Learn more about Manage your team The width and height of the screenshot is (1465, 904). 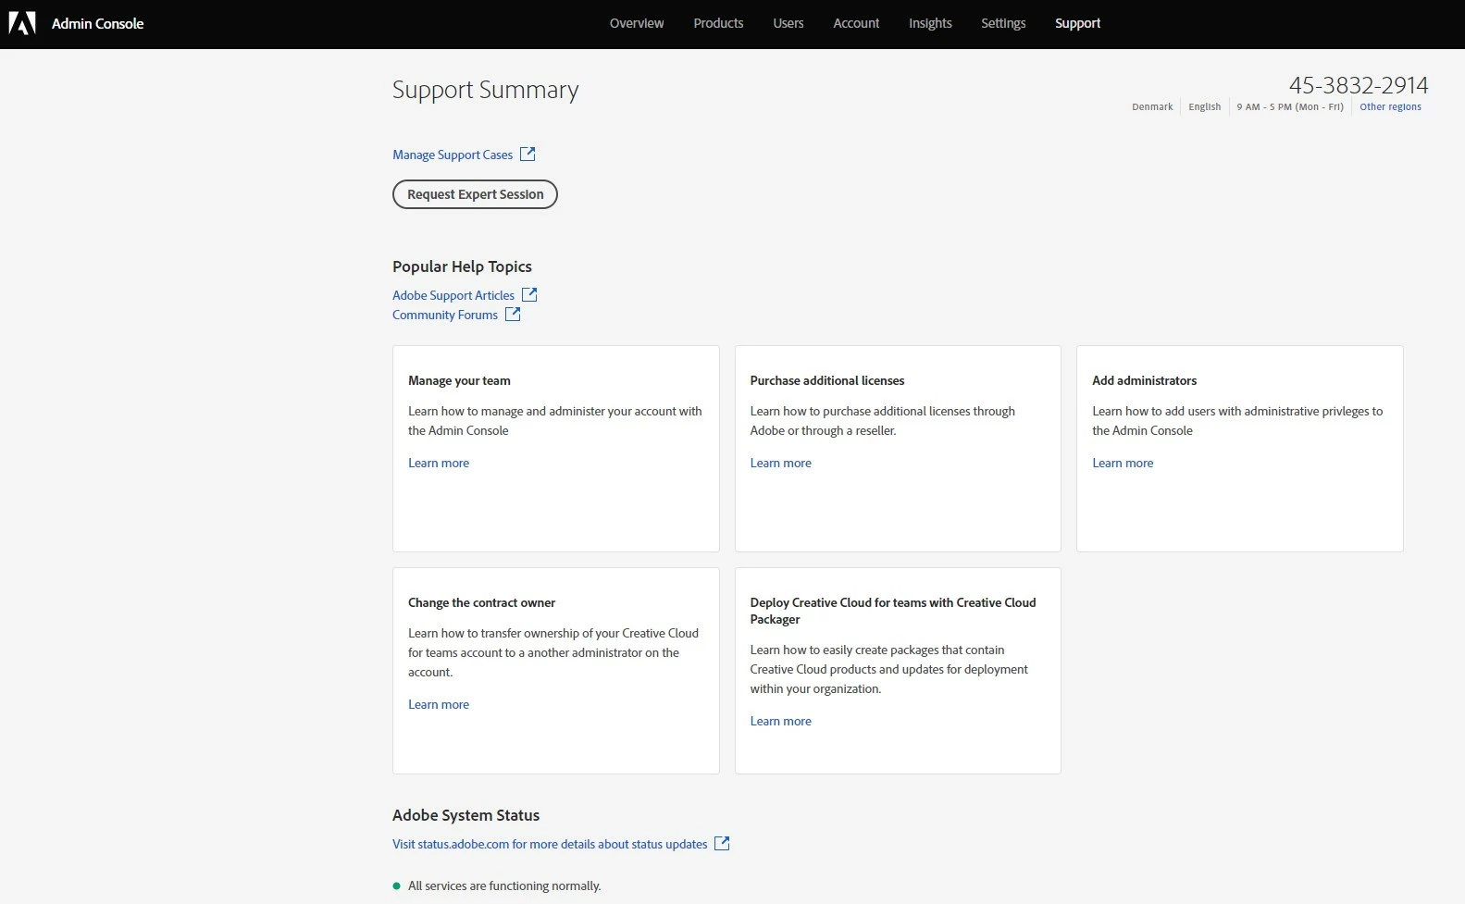pyautogui.click(x=439, y=463)
